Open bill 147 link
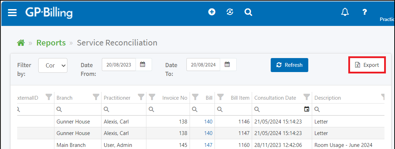This screenshot has width=395, height=149. (208, 145)
